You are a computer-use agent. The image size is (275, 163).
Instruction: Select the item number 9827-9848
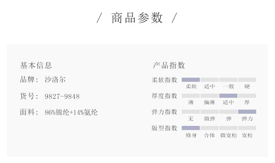(62, 96)
